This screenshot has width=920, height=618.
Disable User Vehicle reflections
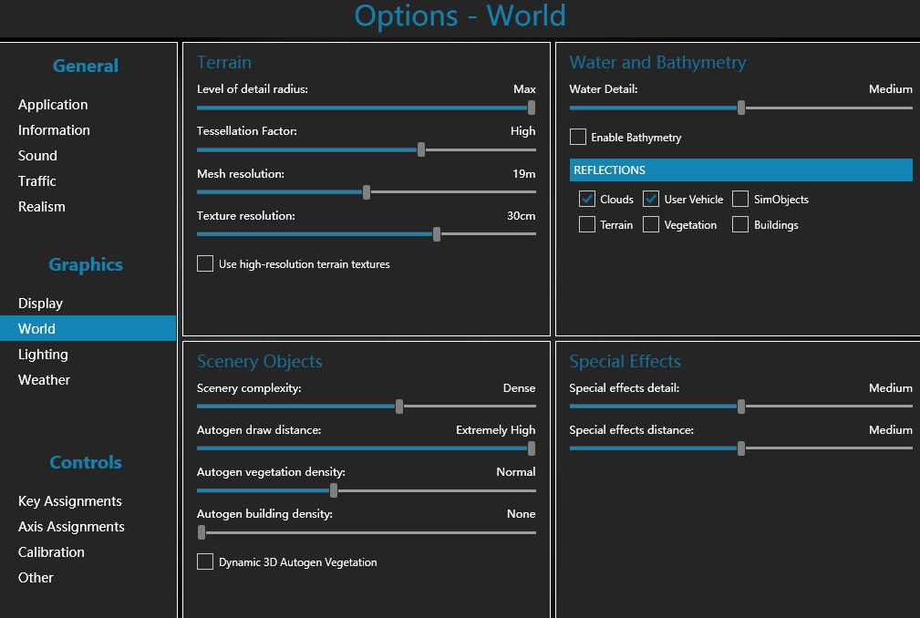[651, 200]
